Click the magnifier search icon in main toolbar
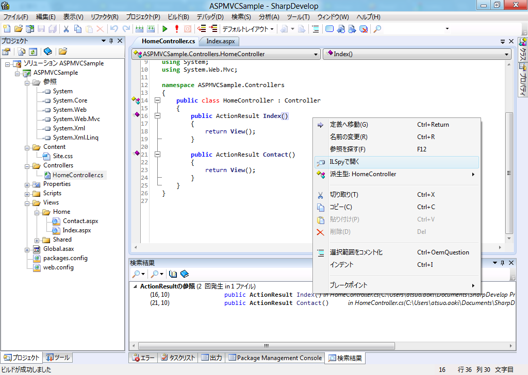Screen dimensions: 528x375 pyautogui.click(x=377, y=29)
